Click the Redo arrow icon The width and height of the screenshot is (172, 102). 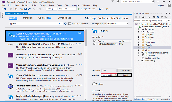[40, 9]
